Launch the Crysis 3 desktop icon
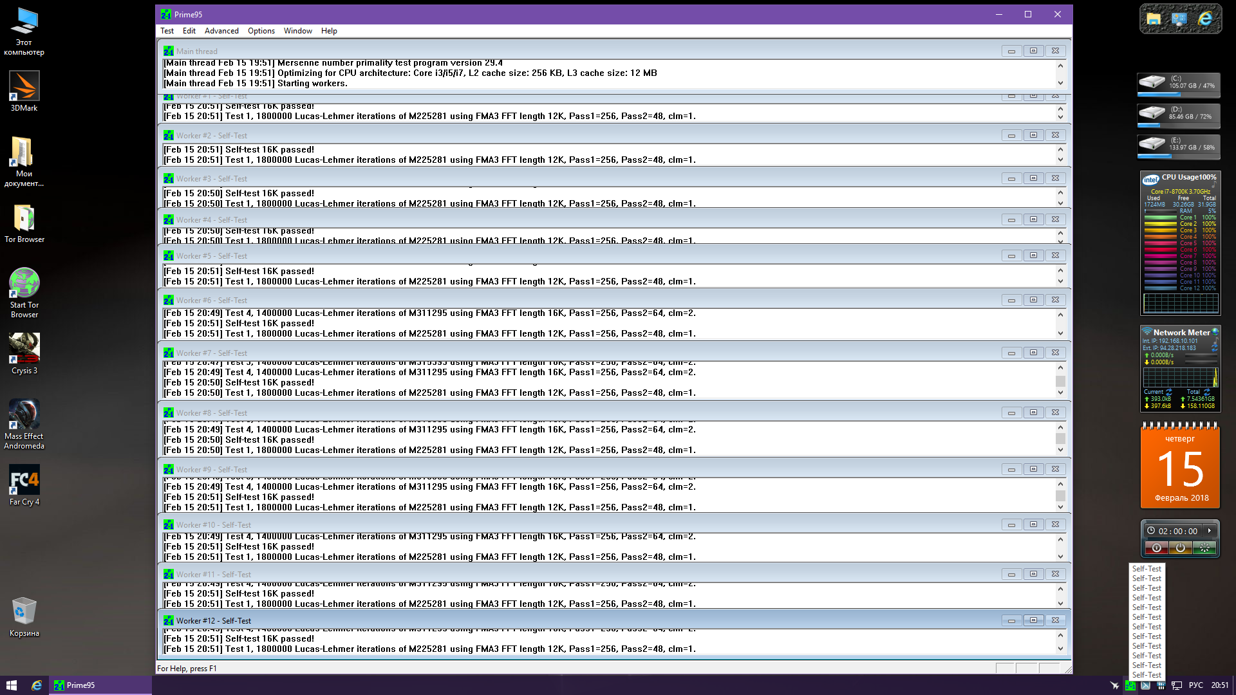The image size is (1236, 695). tap(24, 349)
